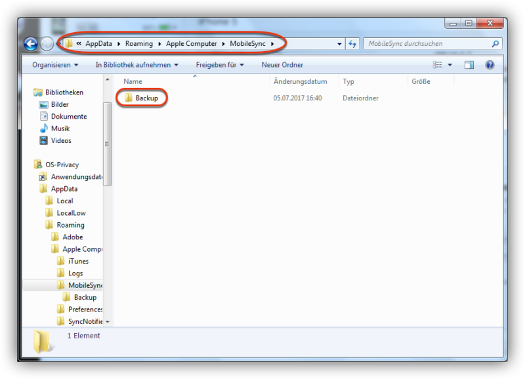Click the AppData folder icon in tree
525x379 pixels.
point(43,189)
